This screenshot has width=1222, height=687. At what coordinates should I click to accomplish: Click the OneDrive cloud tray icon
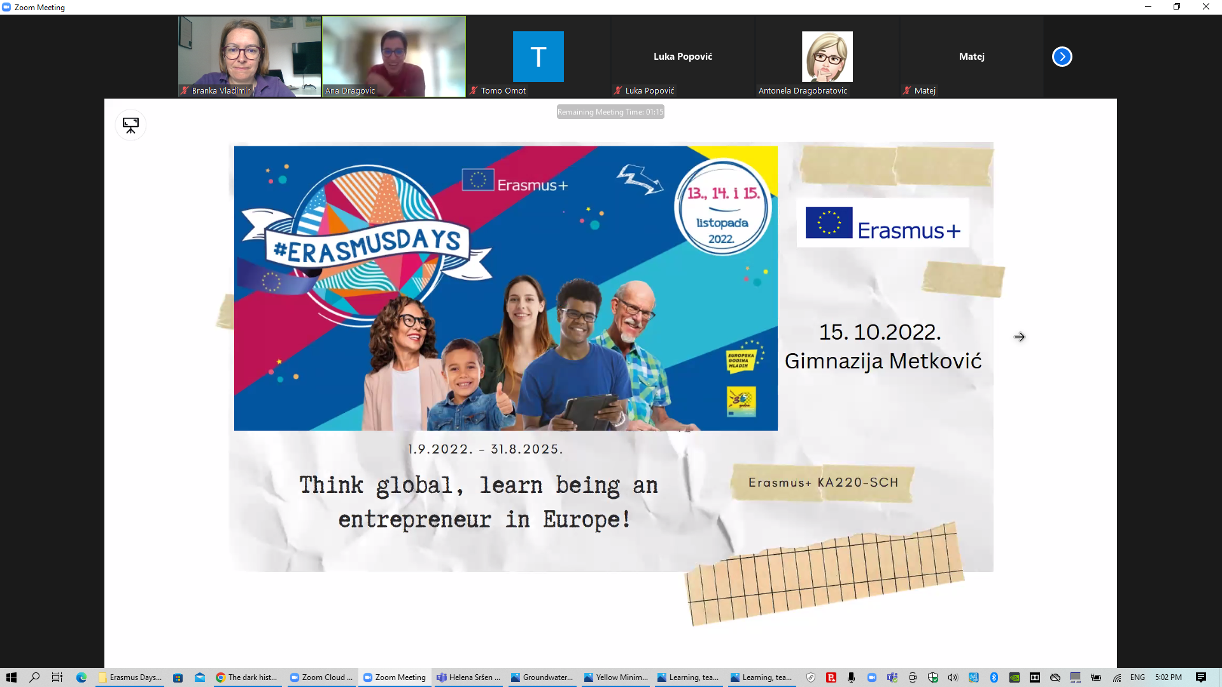(1055, 677)
